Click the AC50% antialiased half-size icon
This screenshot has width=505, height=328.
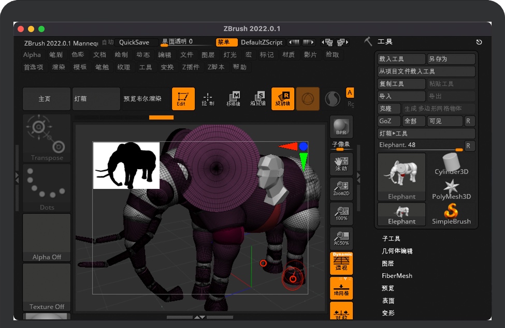[x=341, y=238]
